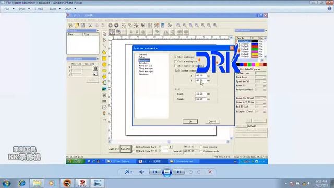This screenshot has width=334, height=188.
Task: Expand the Burn dropdown menu
Action: tap(55, 9)
